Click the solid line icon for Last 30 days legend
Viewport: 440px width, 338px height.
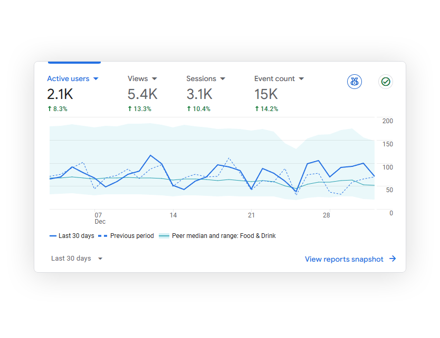click(x=53, y=236)
